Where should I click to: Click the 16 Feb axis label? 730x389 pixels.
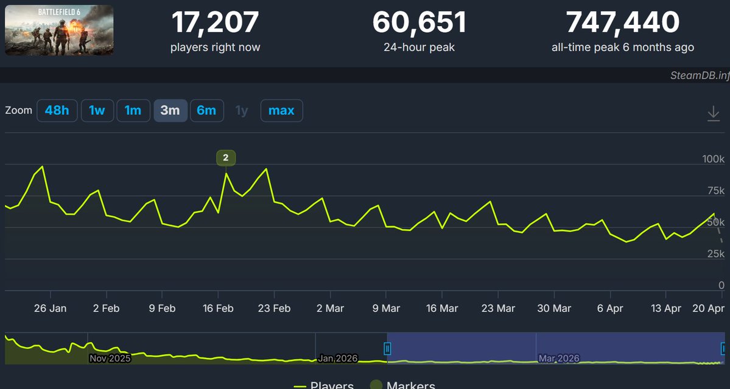click(x=218, y=309)
